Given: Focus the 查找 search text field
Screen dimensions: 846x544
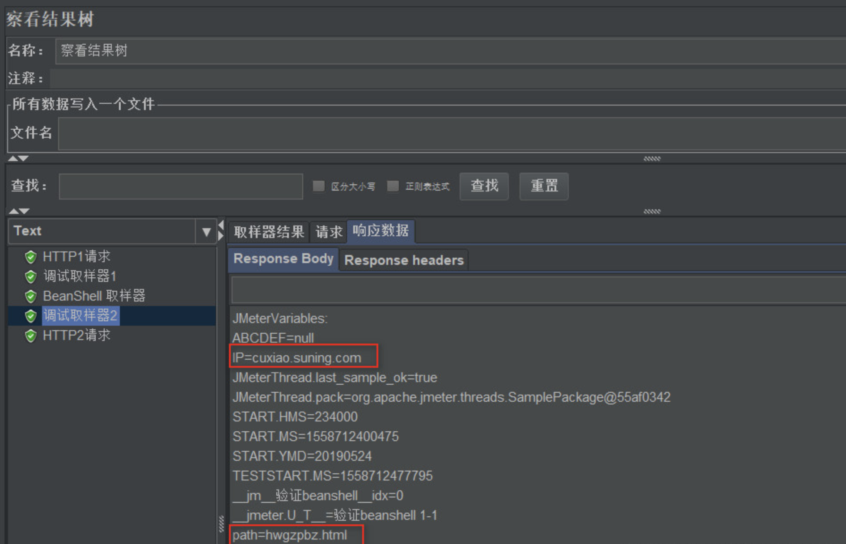Looking at the screenshot, I should (x=181, y=186).
